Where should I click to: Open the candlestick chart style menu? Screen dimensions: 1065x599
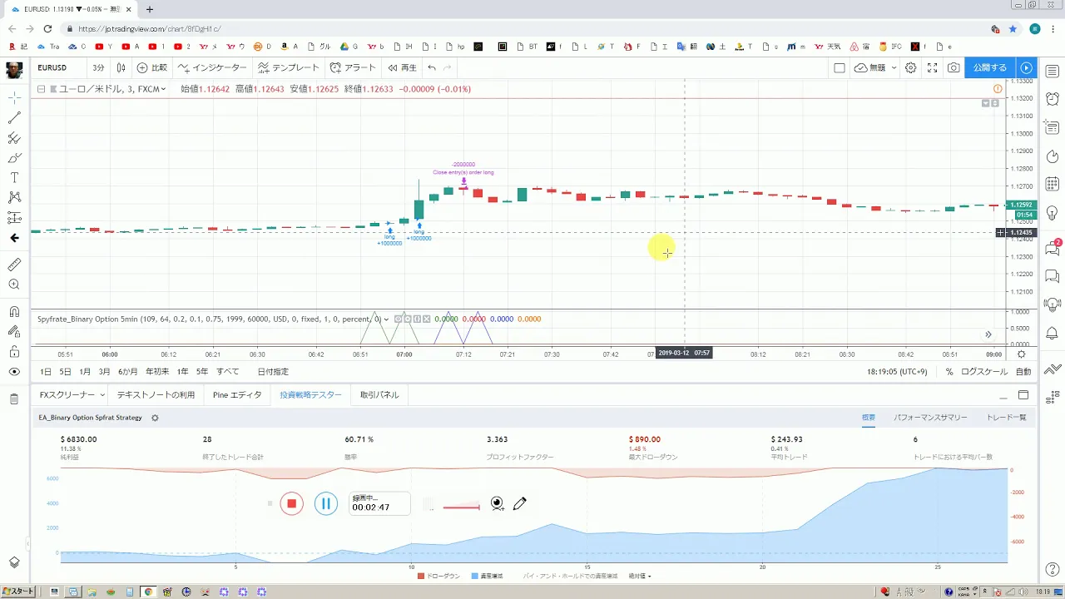(x=121, y=67)
